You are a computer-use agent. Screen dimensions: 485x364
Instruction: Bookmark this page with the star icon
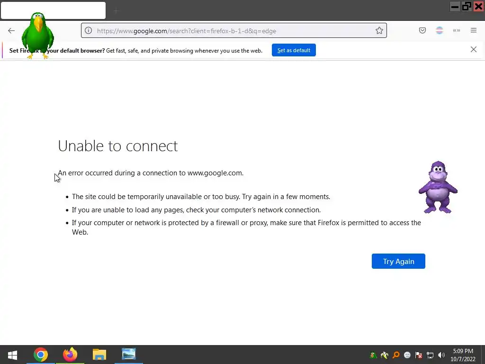[379, 30]
